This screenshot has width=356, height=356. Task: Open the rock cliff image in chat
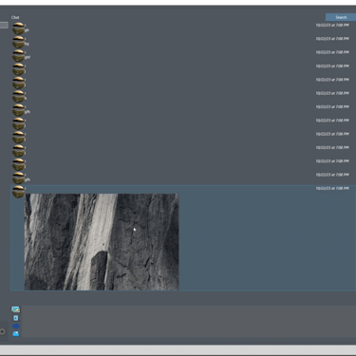pyautogui.click(x=102, y=242)
